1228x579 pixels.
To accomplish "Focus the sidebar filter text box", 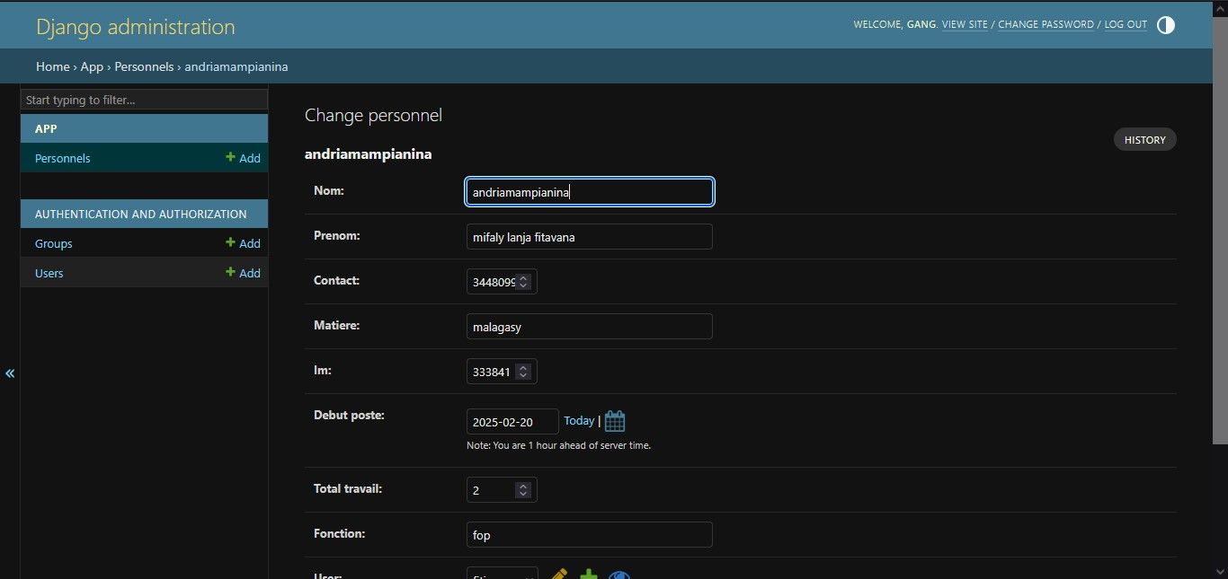I will tap(145, 100).
